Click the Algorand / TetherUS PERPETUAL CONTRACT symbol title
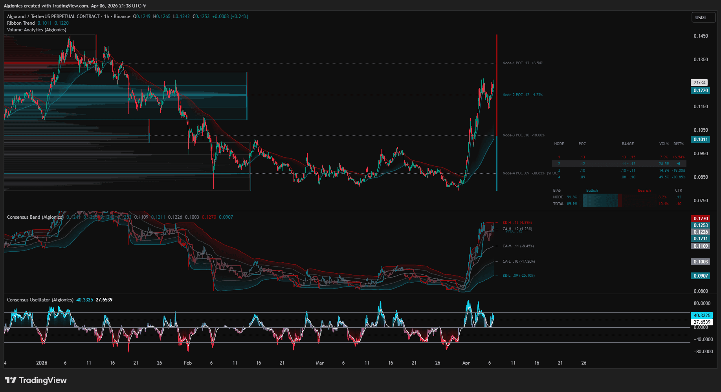The image size is (721, 392). [53, 16]
